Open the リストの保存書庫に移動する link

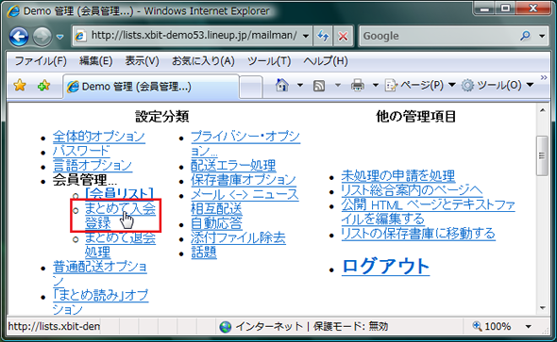coord(418,234)
